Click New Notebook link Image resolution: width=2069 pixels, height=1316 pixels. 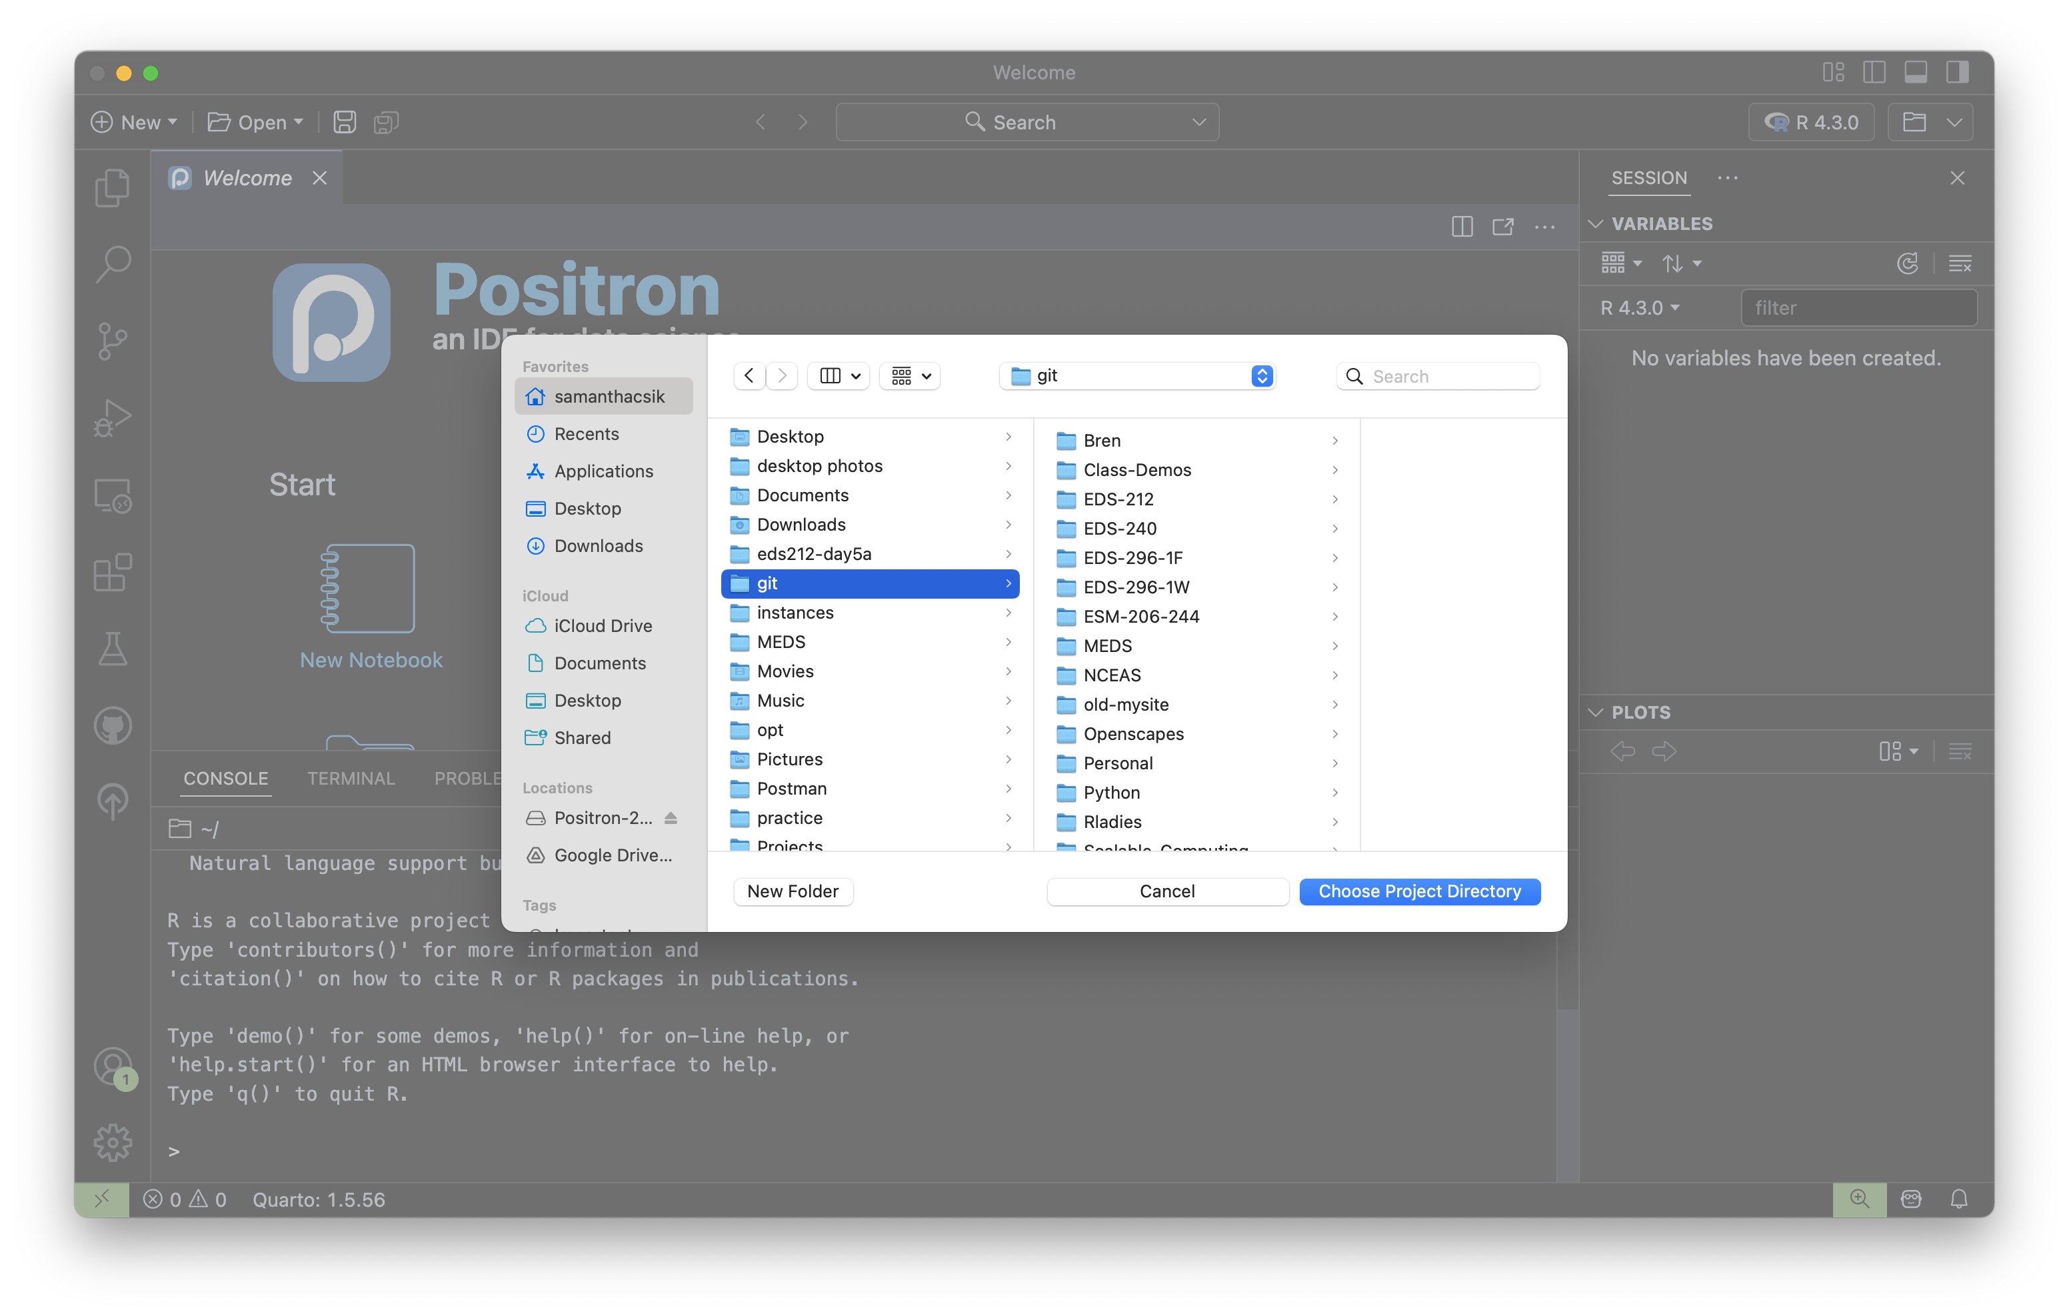(371, 659)
